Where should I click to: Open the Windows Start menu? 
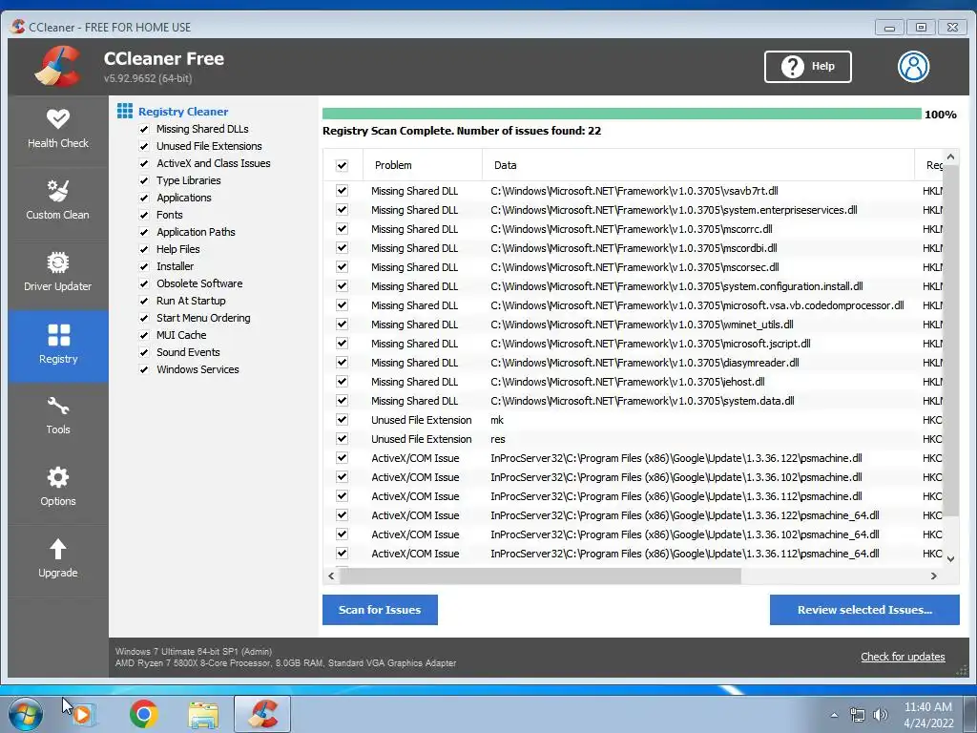pyautogui.click(x=25, y=714)
